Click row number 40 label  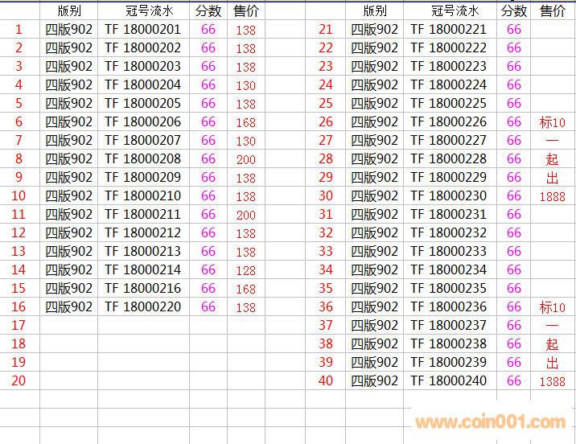tap(326, 381)
